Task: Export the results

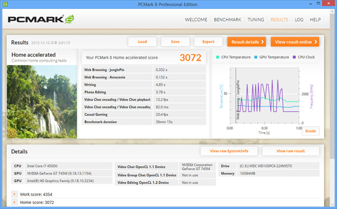Action: 208,42
